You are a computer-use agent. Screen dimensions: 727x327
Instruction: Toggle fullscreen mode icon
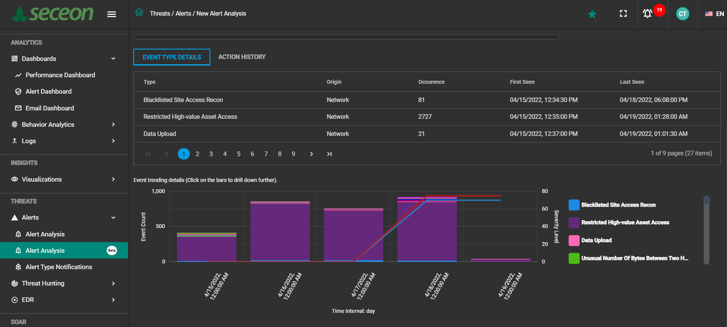(623, 14)
